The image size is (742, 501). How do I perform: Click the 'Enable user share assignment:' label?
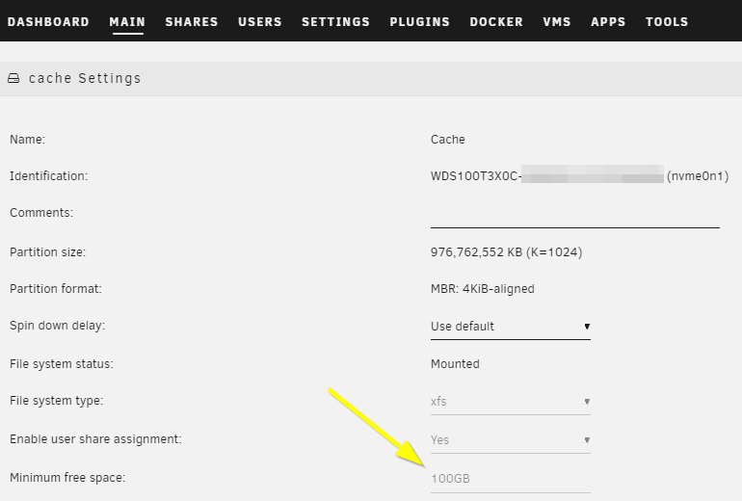[x=95, y=439]
